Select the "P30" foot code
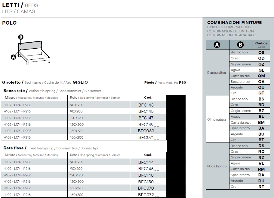 (183, 82)
